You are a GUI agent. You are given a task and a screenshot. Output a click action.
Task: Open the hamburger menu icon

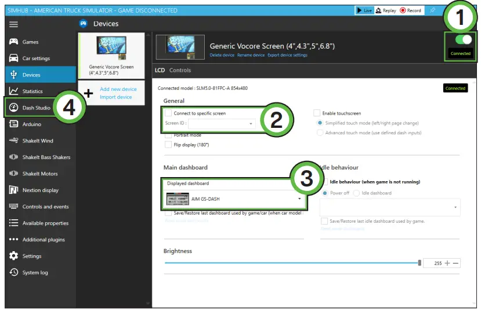click(x=13, y=24)
